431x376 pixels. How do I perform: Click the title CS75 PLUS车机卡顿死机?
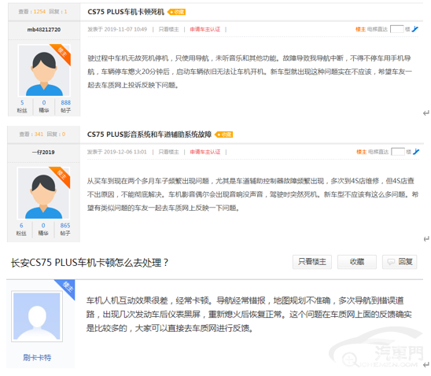(x=126, y=12)
